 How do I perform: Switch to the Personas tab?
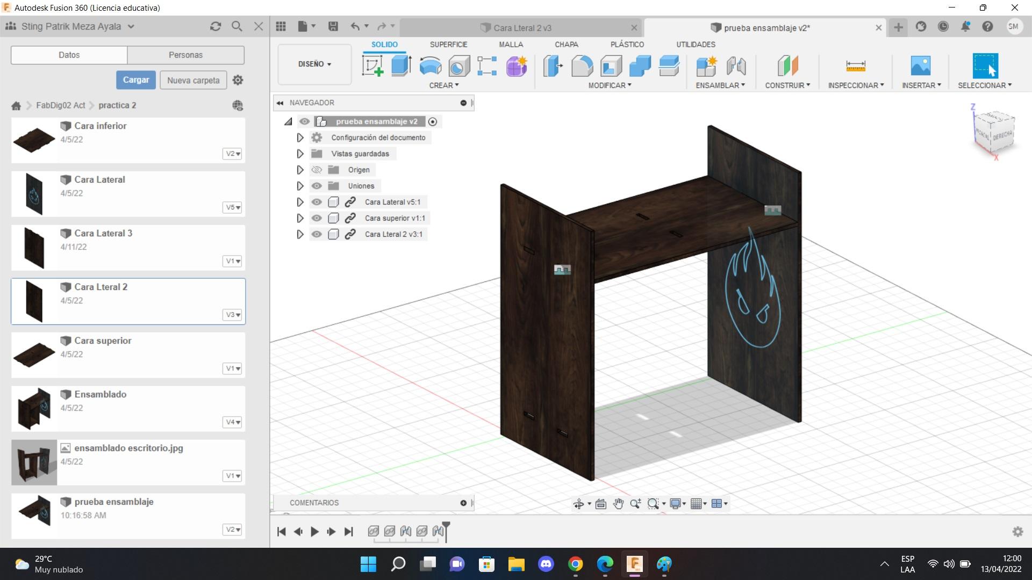click(x=185, y=55)
